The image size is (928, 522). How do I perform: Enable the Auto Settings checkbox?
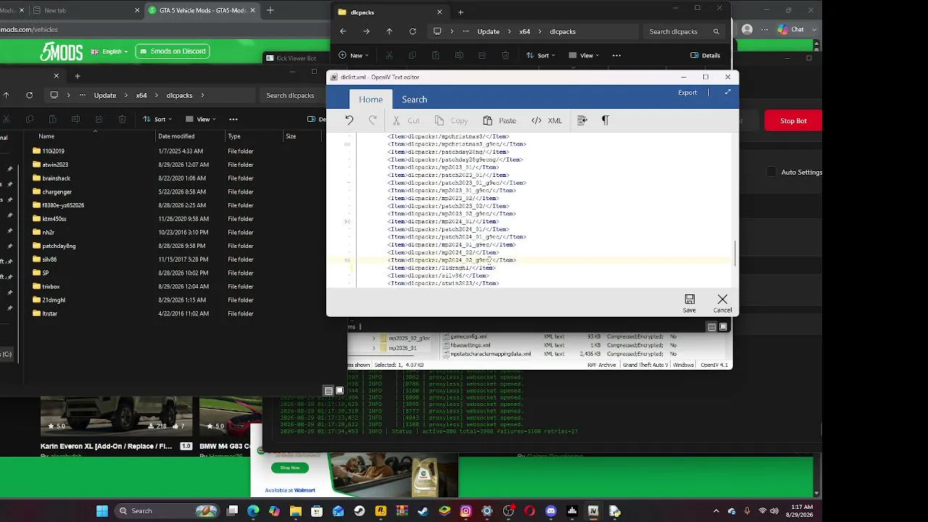tap(771, 172)
